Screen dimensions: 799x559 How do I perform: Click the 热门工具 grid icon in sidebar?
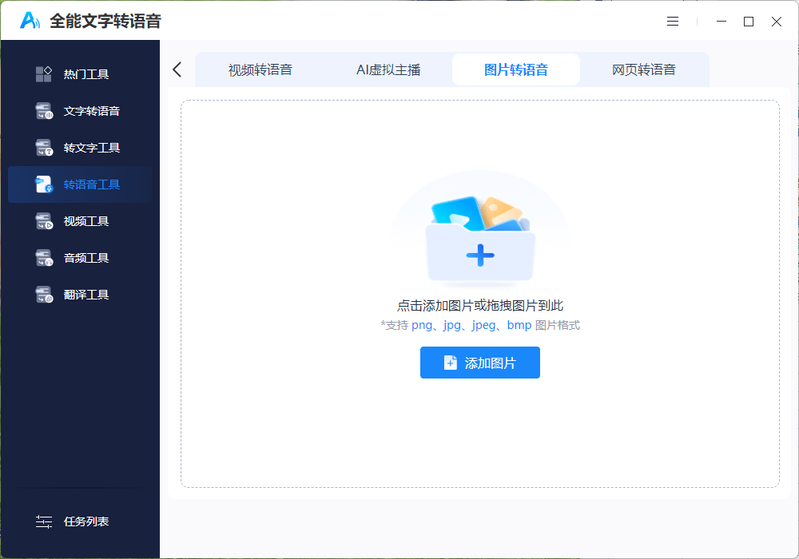click(44, 74)
